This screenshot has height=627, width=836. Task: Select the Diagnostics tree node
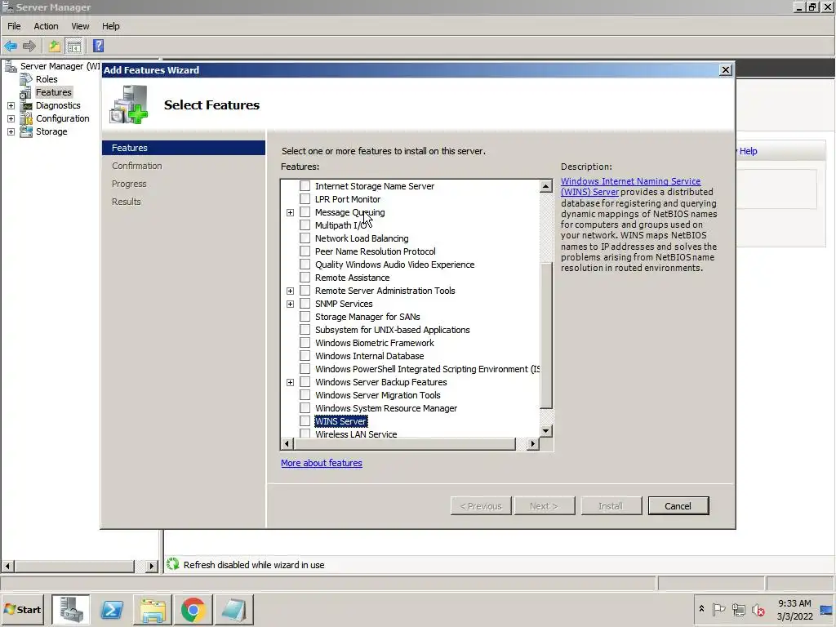58,105
